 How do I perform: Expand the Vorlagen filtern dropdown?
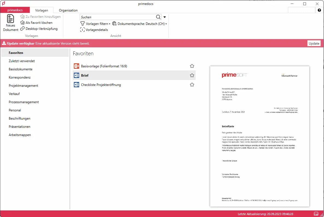tap(109, 24)
